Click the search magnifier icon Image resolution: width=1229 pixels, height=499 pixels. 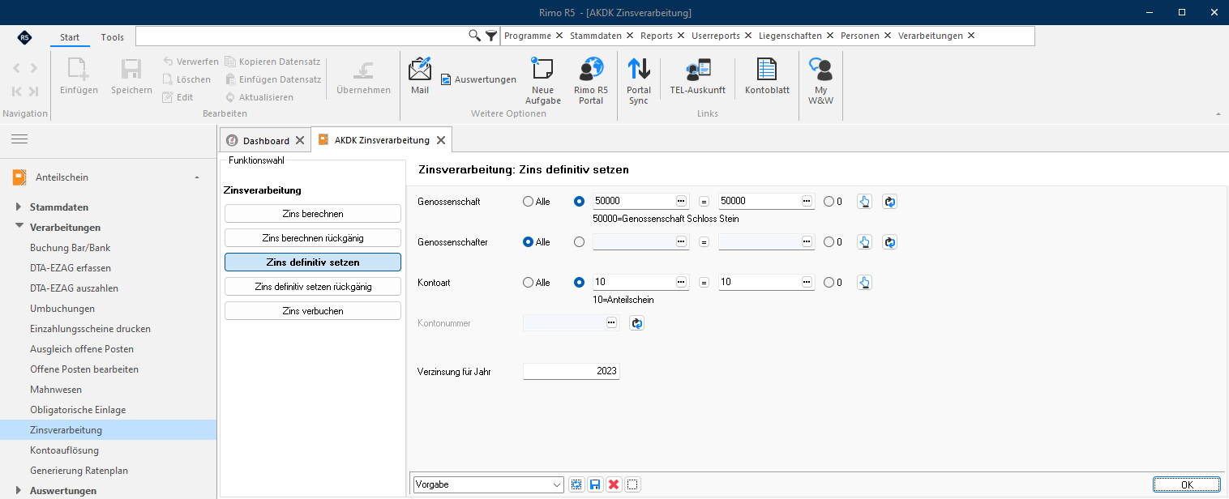[x=475, y=36]
